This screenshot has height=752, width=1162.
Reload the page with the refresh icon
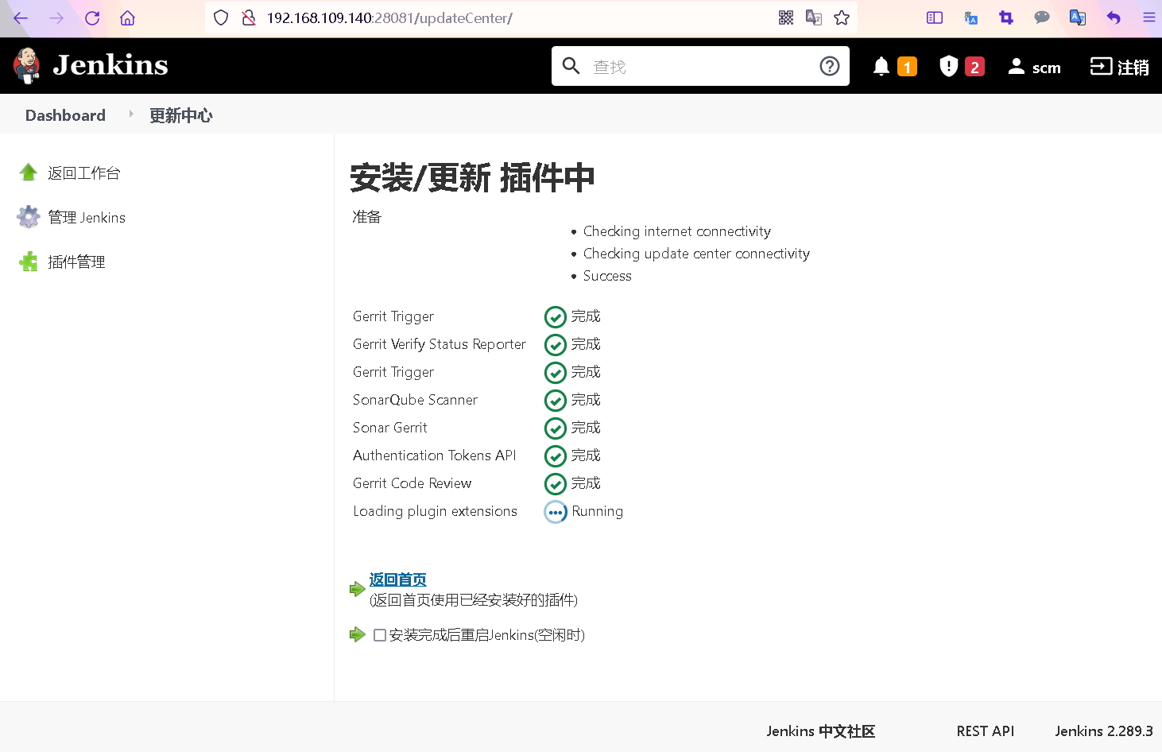point(92,17)
